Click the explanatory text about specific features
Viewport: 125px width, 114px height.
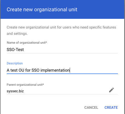pos(61,30)
